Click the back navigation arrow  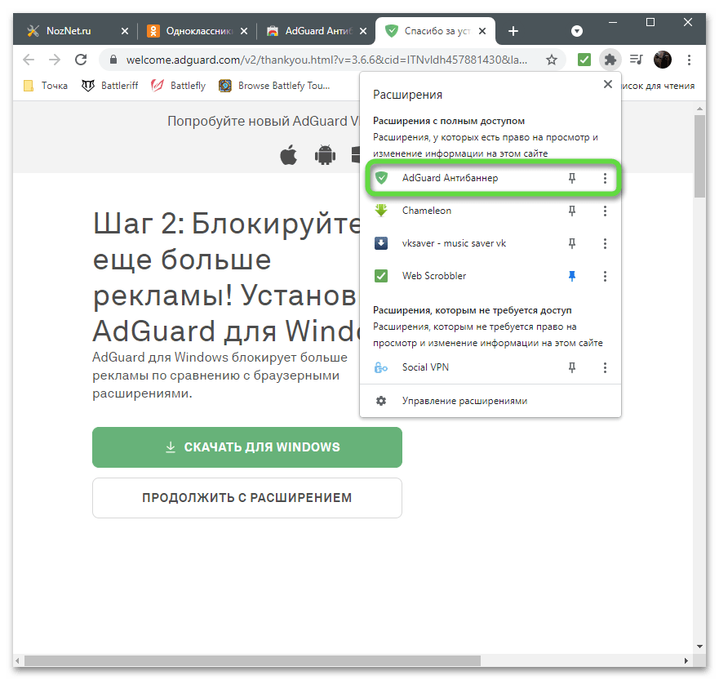pos(29,60)
